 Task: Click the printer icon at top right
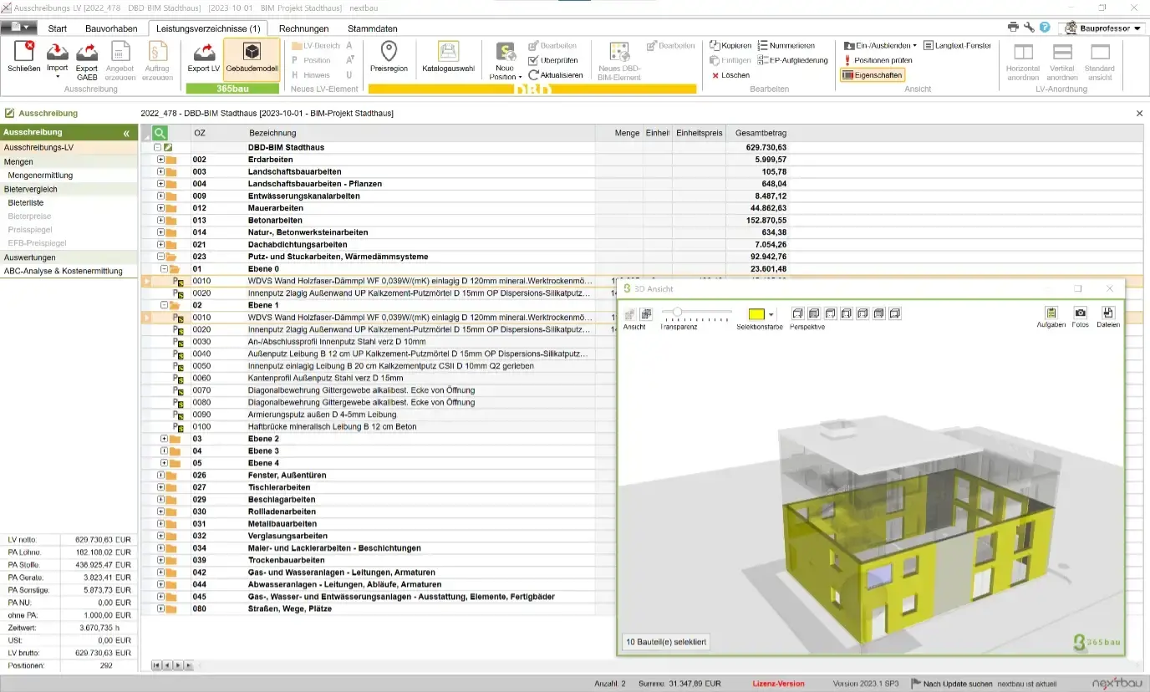pyautogui.click(x=1013, y=28)
